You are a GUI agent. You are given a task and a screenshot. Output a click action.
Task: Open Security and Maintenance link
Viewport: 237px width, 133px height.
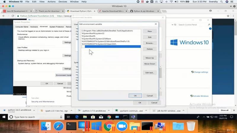(x=43, y=101)
